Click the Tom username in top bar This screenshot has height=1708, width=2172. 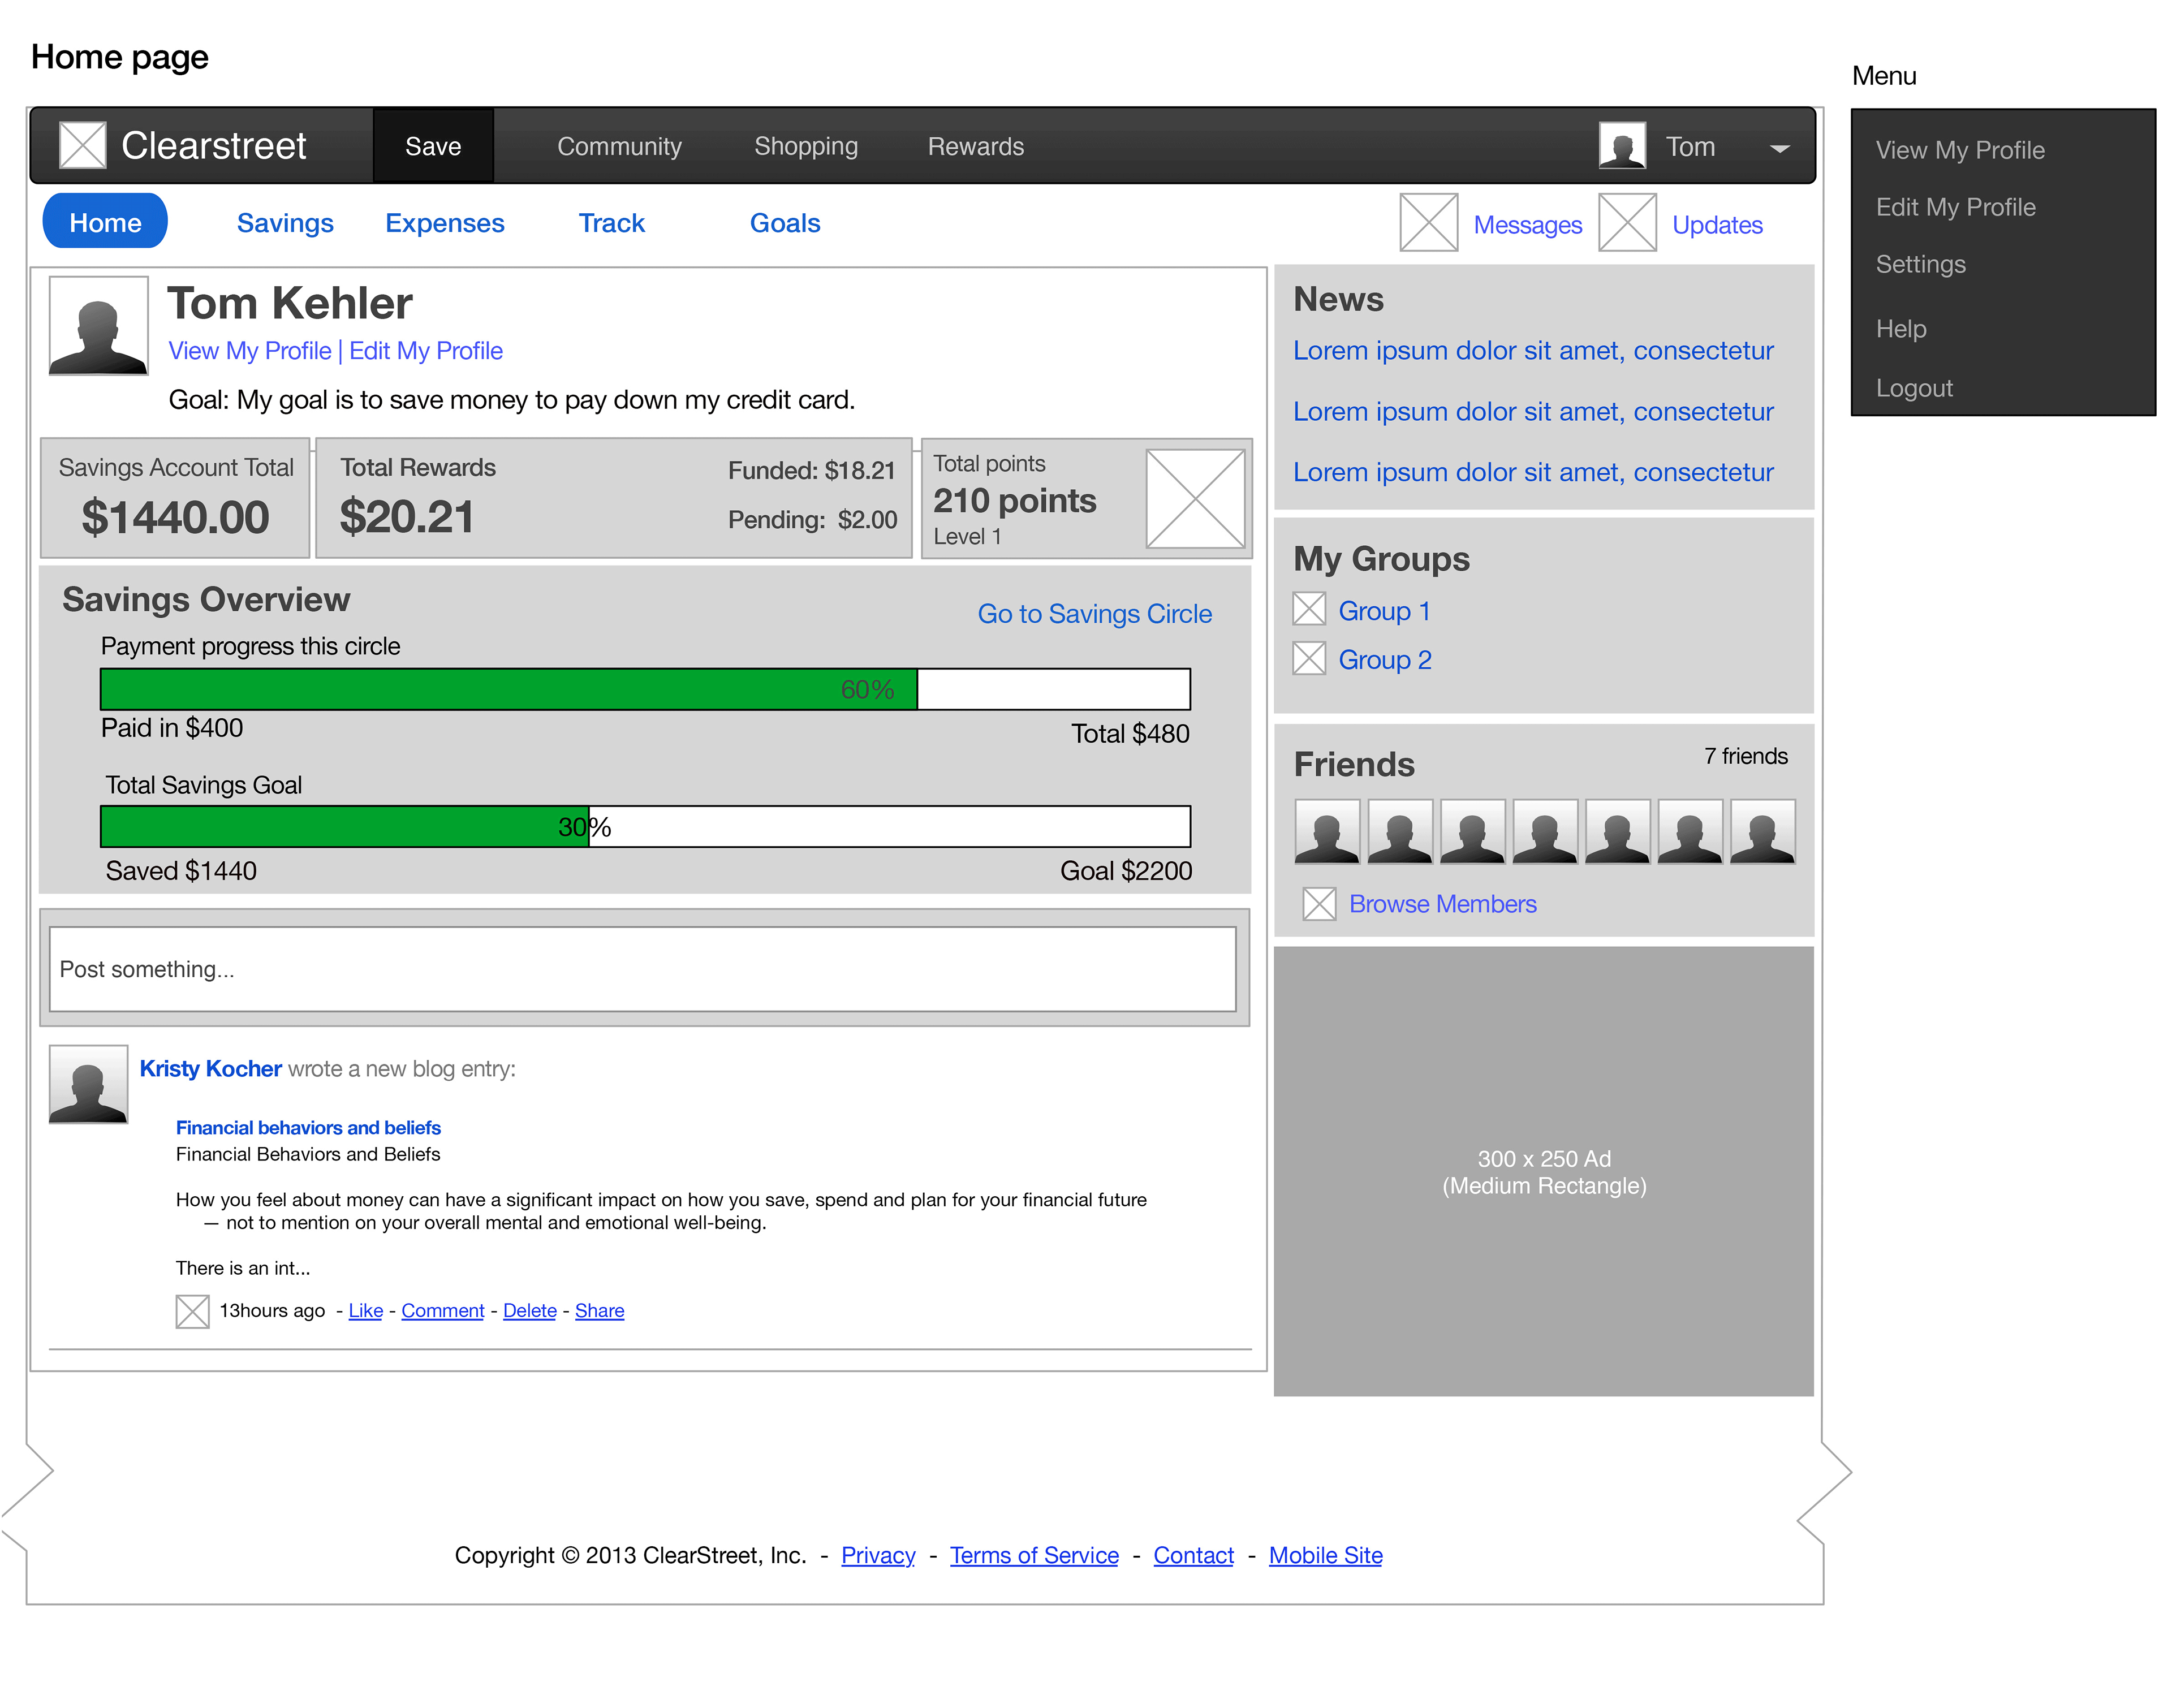(x=1690, y=147)
